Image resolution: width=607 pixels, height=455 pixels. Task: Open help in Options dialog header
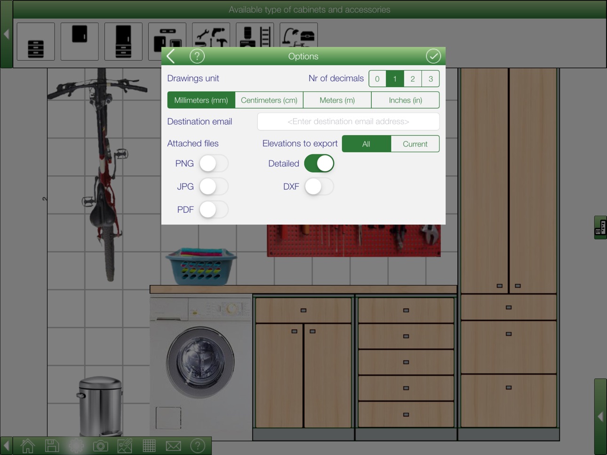[197, 56]
